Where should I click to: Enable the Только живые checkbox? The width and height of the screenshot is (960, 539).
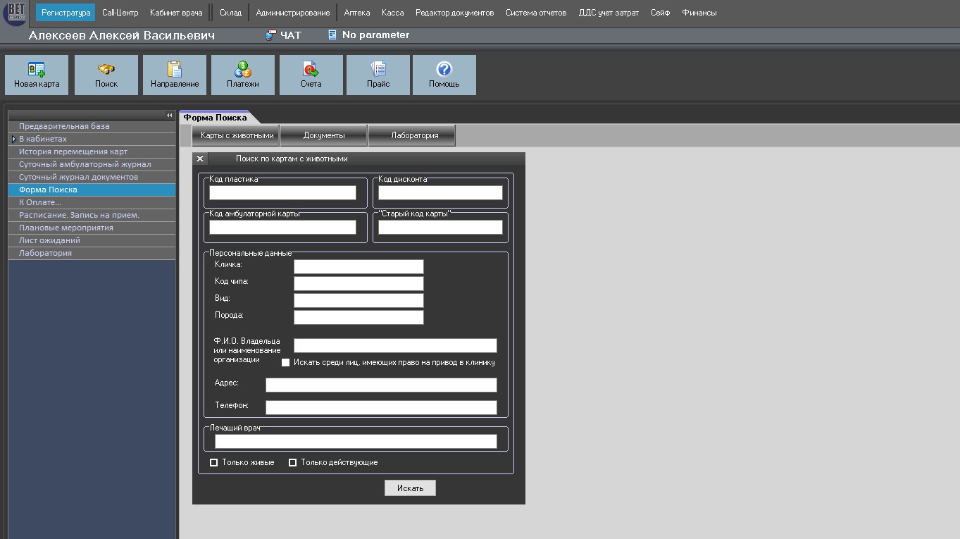214,463
